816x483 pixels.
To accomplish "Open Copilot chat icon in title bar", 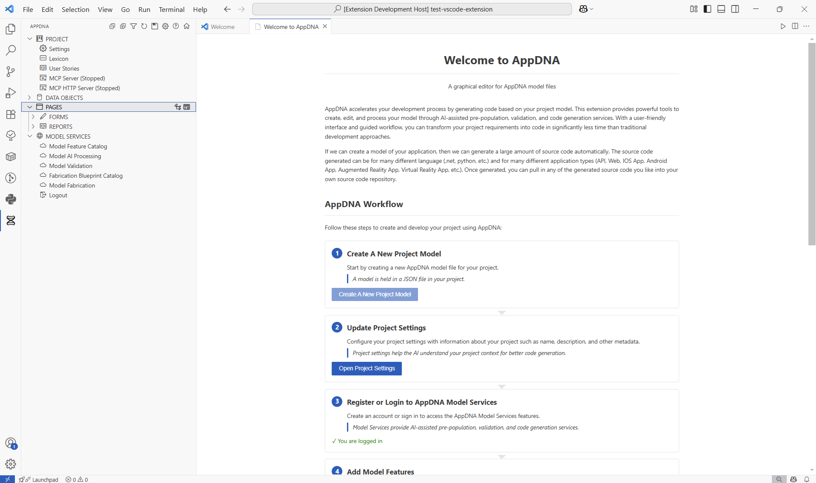I will [x=583, y=9].
